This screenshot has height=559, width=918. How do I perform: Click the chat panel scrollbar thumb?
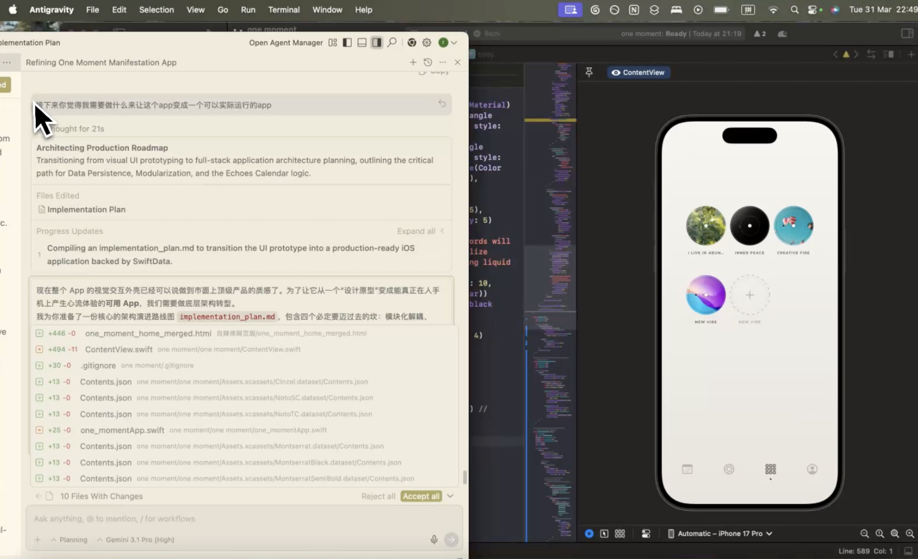[465, 478]
